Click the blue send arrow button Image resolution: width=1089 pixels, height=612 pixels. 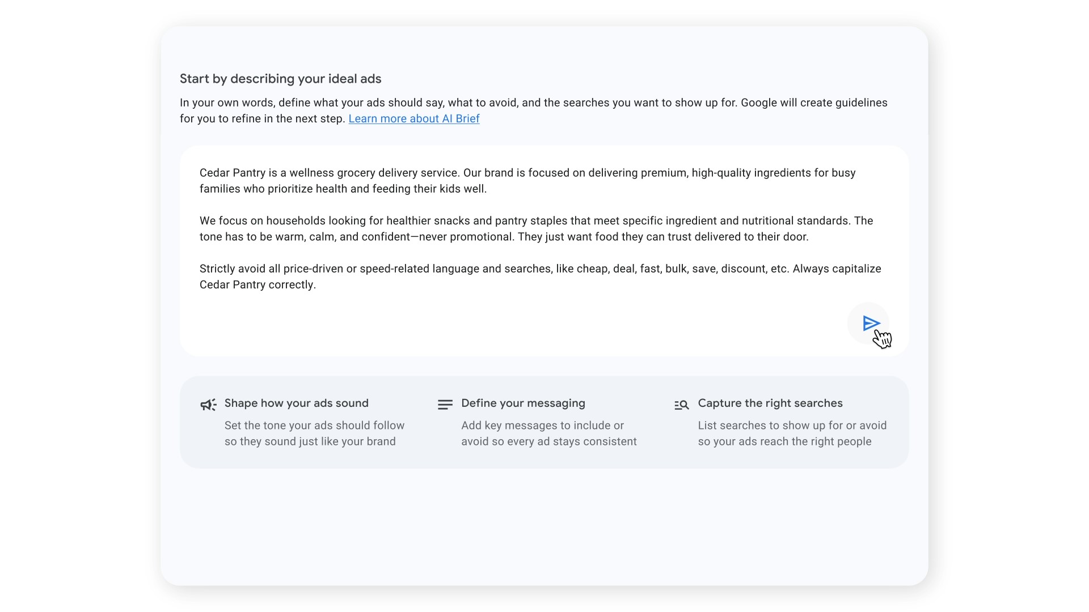868,323
